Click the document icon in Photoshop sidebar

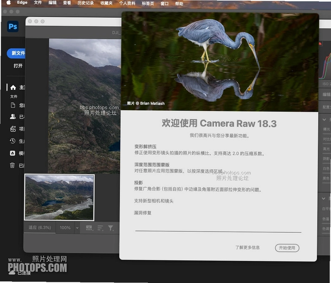point(13,105)
